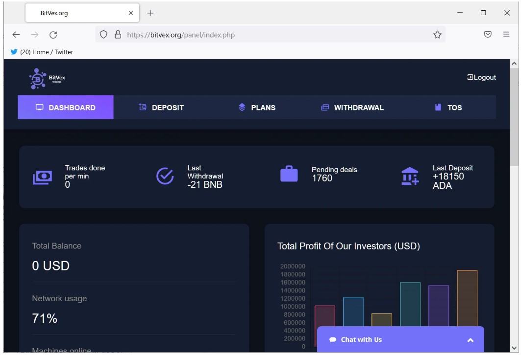Open the Pocket save icon in the toolbar
The height and width of the screenshot is (355, 521).
tap(488, 35)
